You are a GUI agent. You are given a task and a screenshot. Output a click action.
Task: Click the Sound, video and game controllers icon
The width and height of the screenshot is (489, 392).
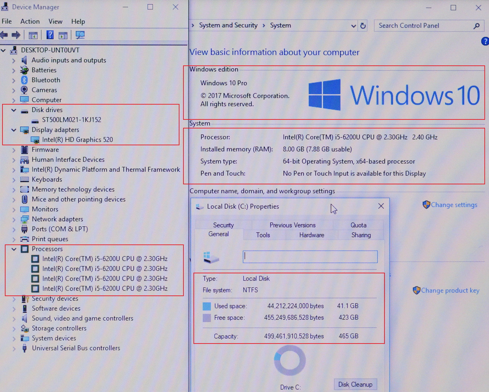[x=25, y=318]
